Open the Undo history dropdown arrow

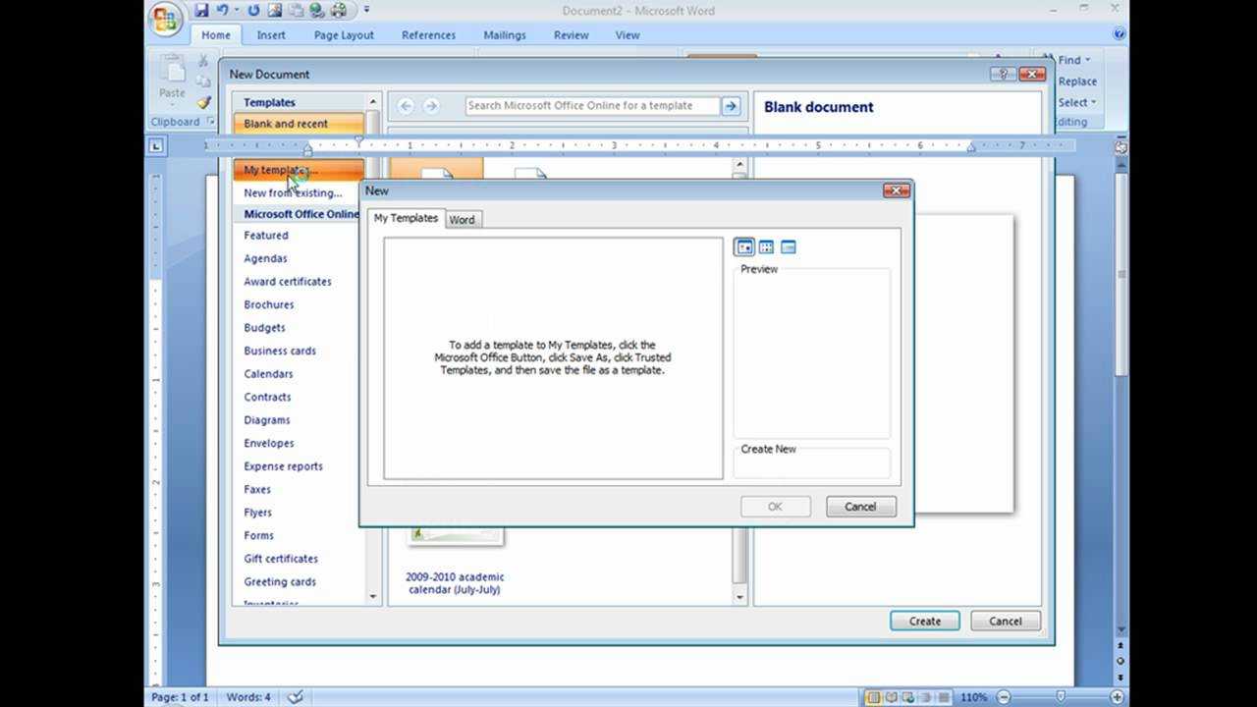click(x=237, y=11)
